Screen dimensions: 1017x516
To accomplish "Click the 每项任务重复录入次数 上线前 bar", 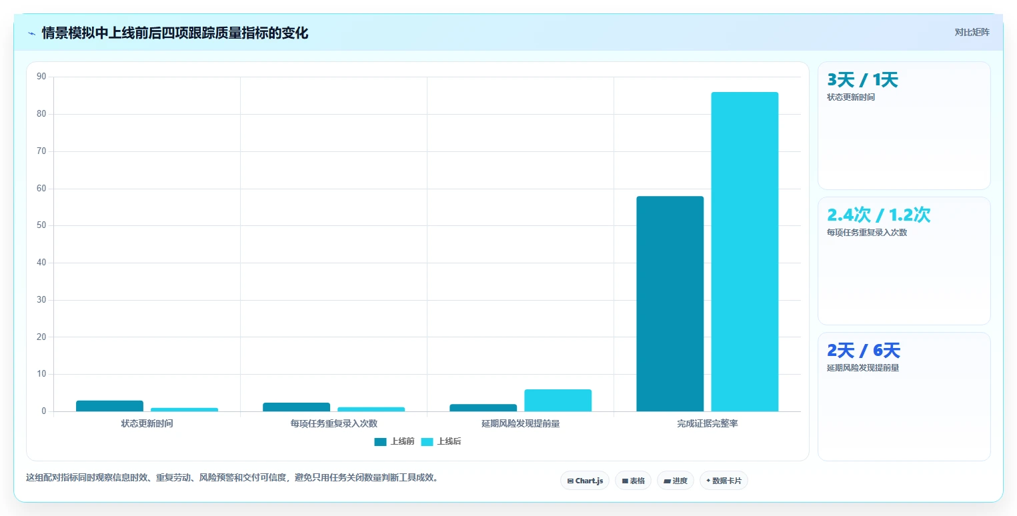I will tap(296, 407).
